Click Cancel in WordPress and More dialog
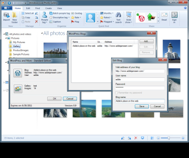 (x=70, y=99)
